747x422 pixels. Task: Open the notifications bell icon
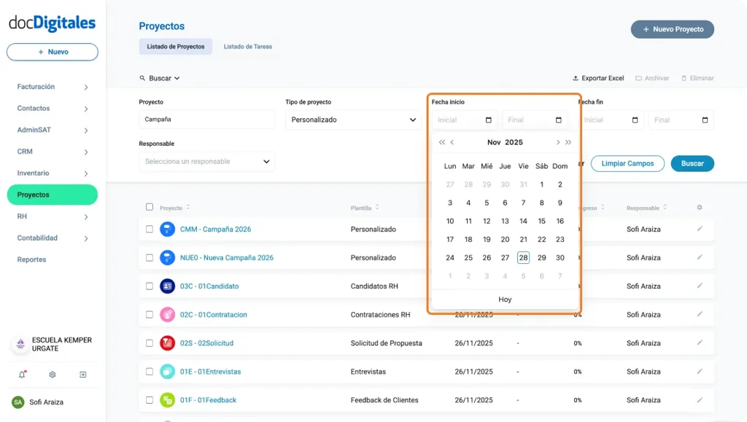(x=20, y=374)
